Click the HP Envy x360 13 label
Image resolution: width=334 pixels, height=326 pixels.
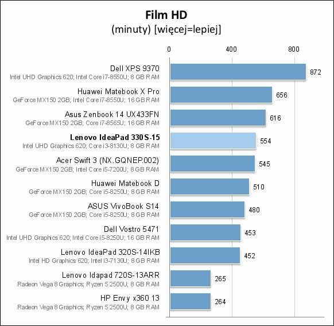130,298
